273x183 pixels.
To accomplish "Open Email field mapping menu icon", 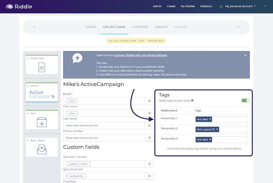I will [x=149, y=101].
